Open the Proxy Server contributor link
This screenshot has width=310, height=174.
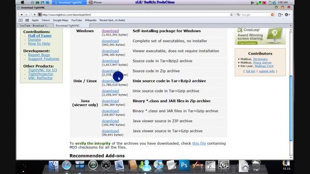pyautogui.click(x=263, y=62)
